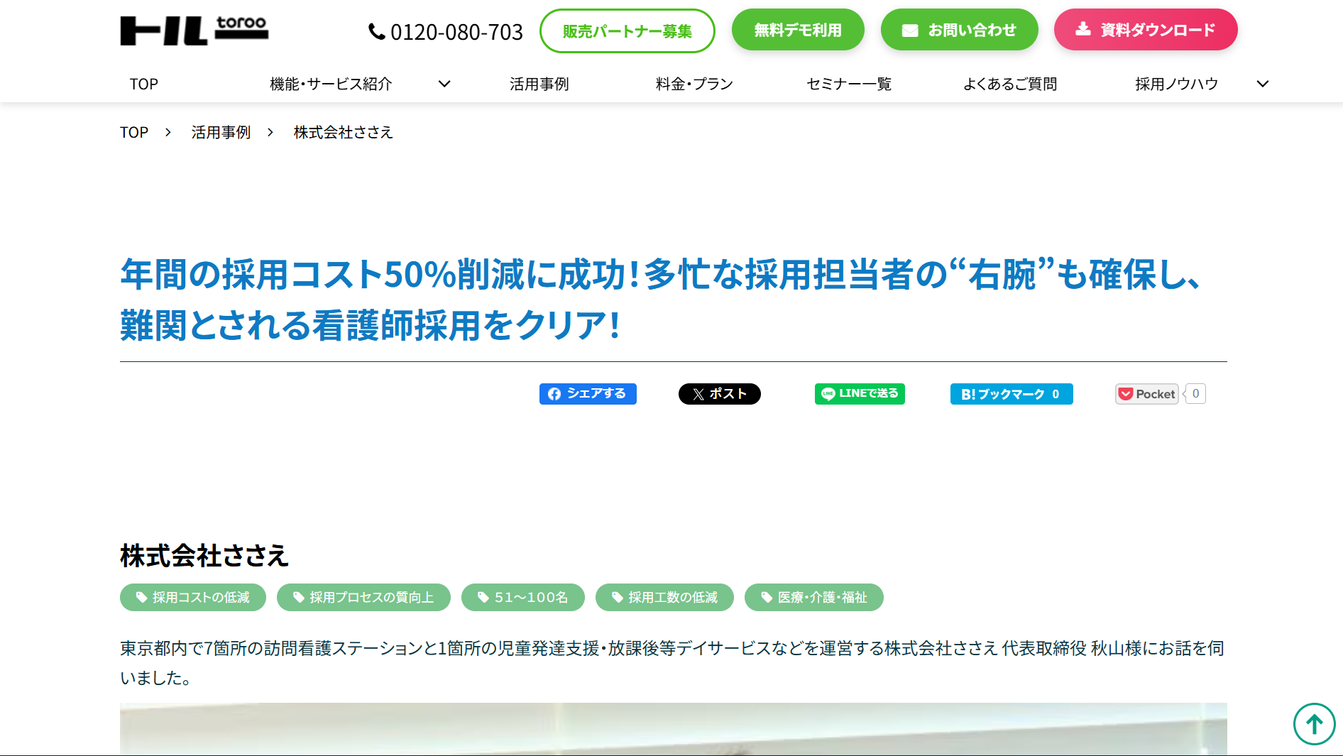Click the toroo logo

(194, 30)
